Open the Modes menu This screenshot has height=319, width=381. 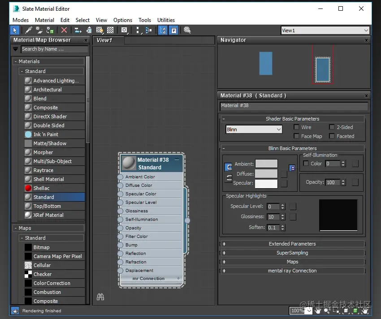point(21,20)
